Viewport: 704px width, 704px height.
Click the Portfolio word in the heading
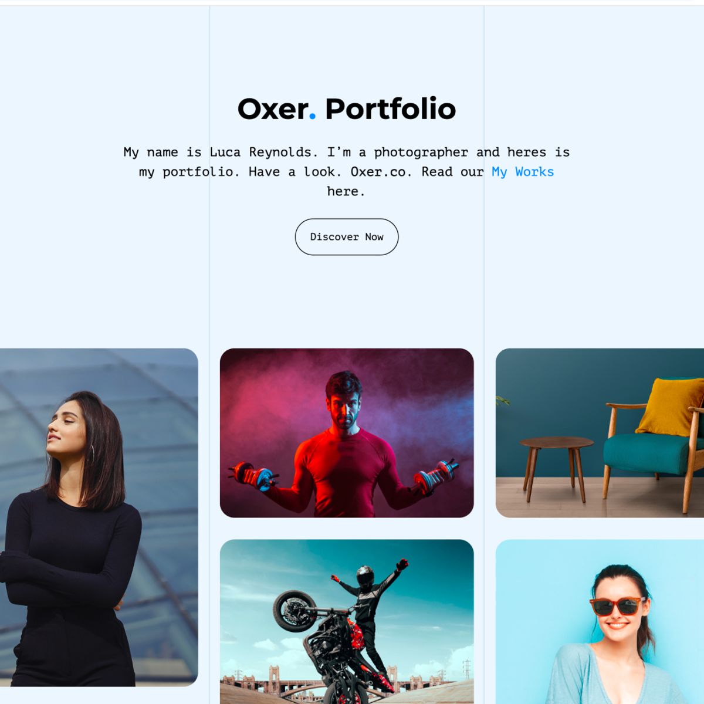click(x=390, y=109)
